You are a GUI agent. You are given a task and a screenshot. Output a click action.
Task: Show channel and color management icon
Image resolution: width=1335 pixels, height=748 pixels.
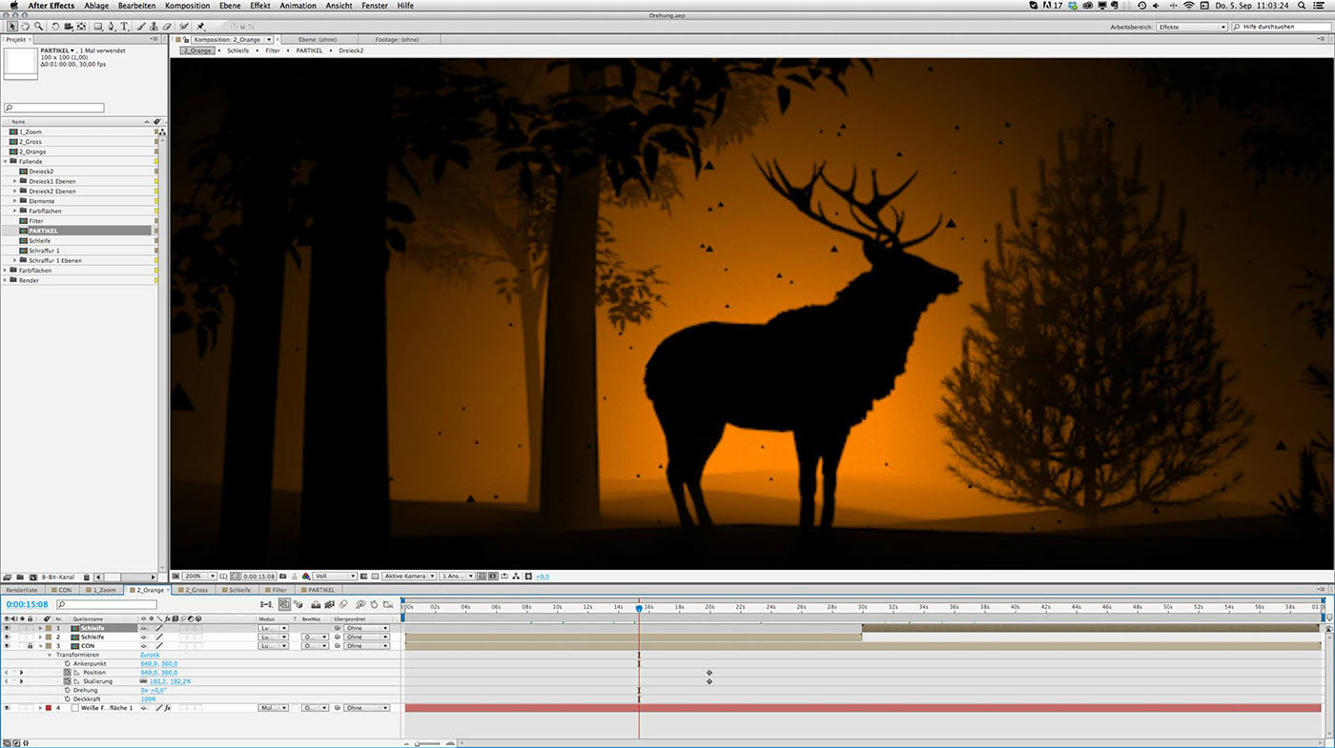(305, 576)
